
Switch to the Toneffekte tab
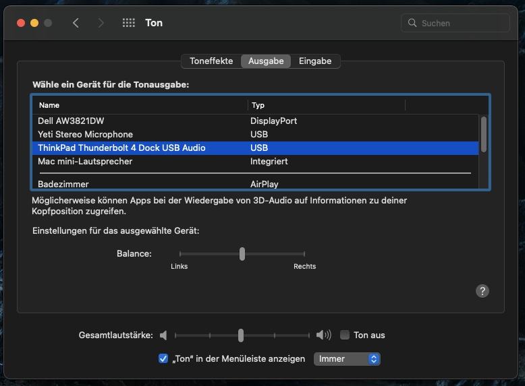click(211, 61)
